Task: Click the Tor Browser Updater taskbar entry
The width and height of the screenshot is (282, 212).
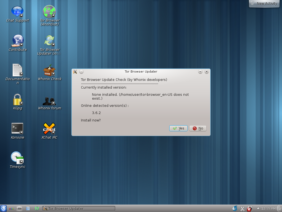Action: [x=78, y=208]
